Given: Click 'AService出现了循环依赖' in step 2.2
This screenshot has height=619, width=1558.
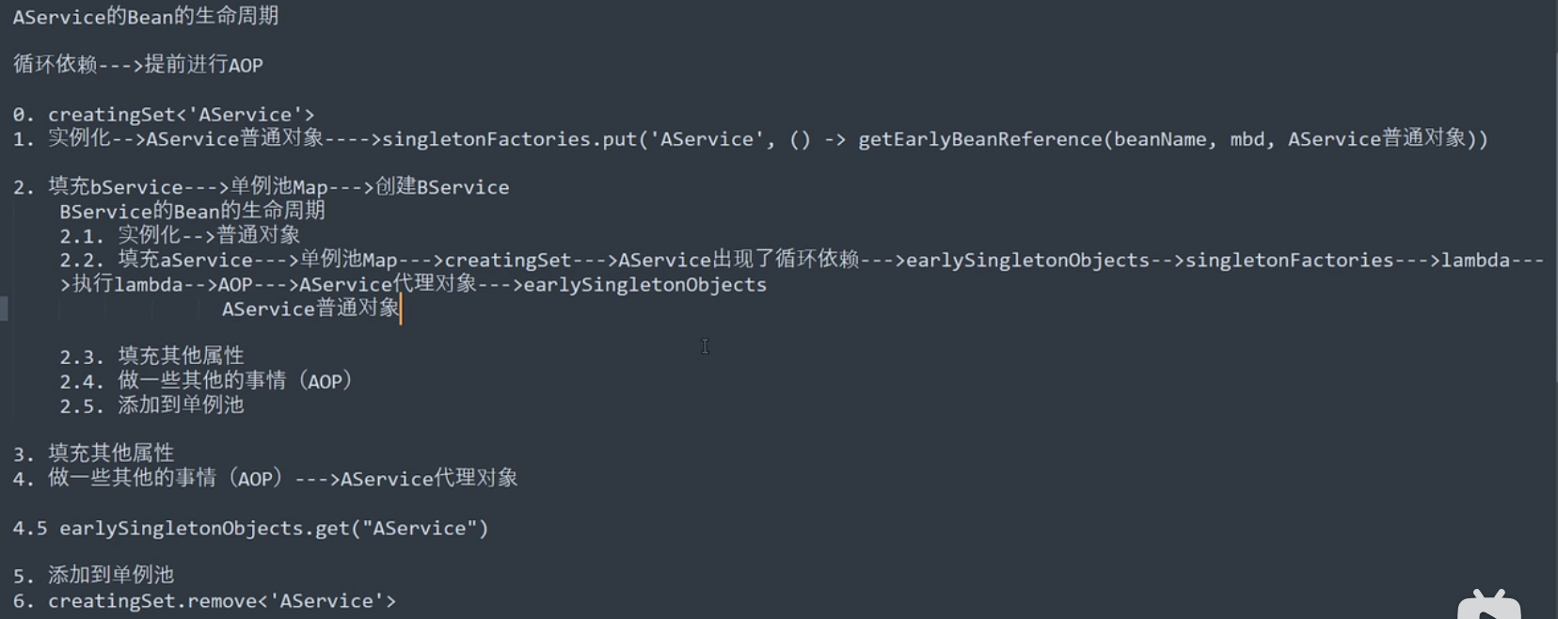Looking at the screenshot, I should [738, 260].
